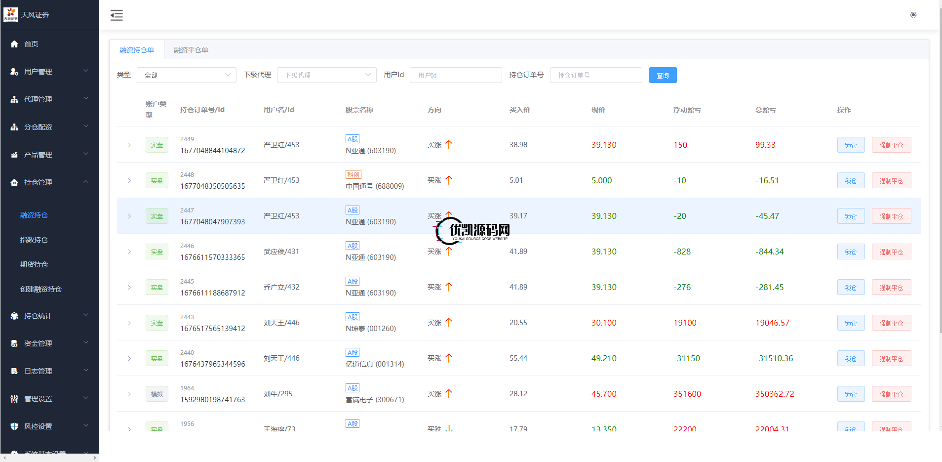This screenshot has height=462, width=942.
Task: Click the home icon next to 首页
Action: click(x=14, y=44)
